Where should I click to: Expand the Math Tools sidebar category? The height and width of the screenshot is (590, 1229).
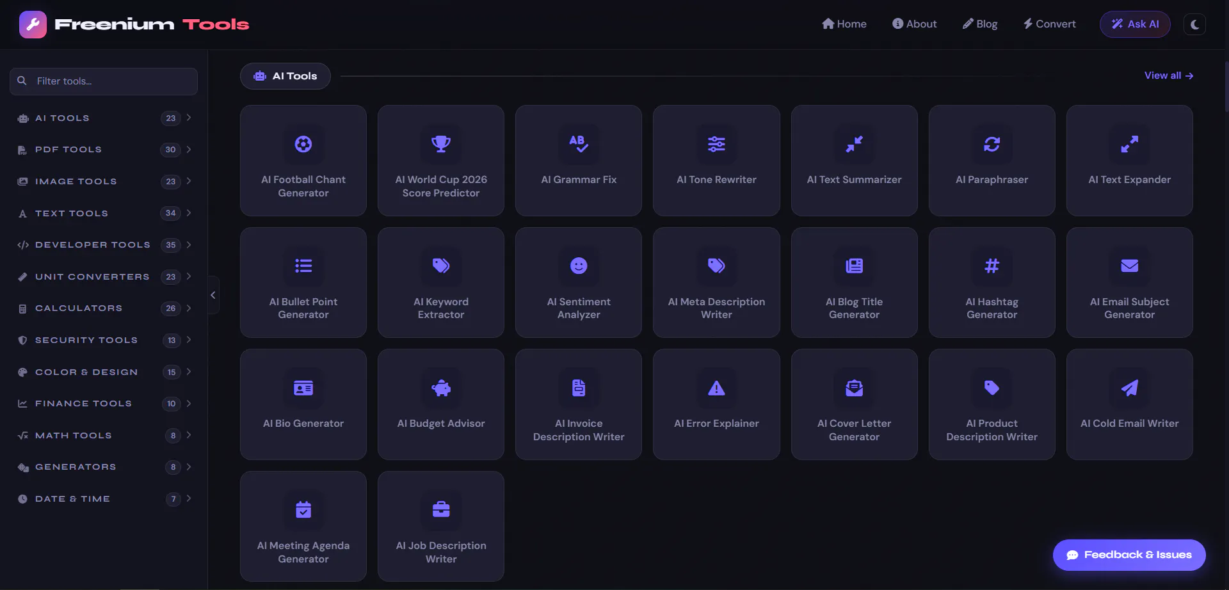104,435
